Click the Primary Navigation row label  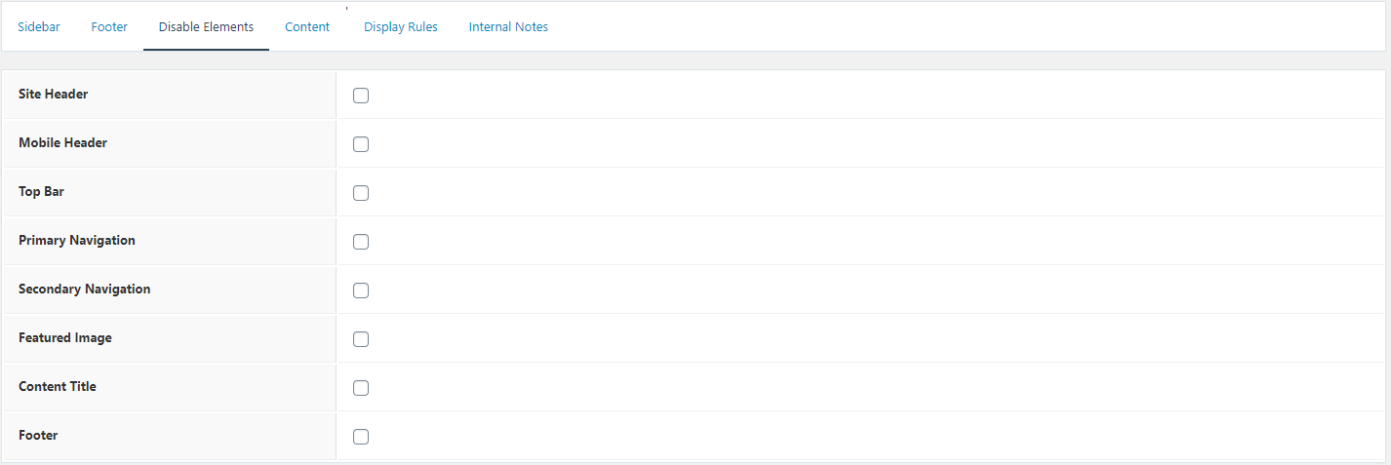(x=77, y=241)
